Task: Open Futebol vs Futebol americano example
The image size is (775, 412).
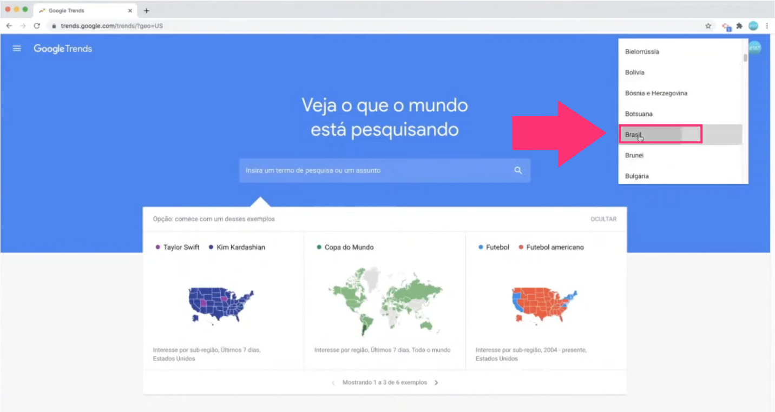Action: point(546,301)
